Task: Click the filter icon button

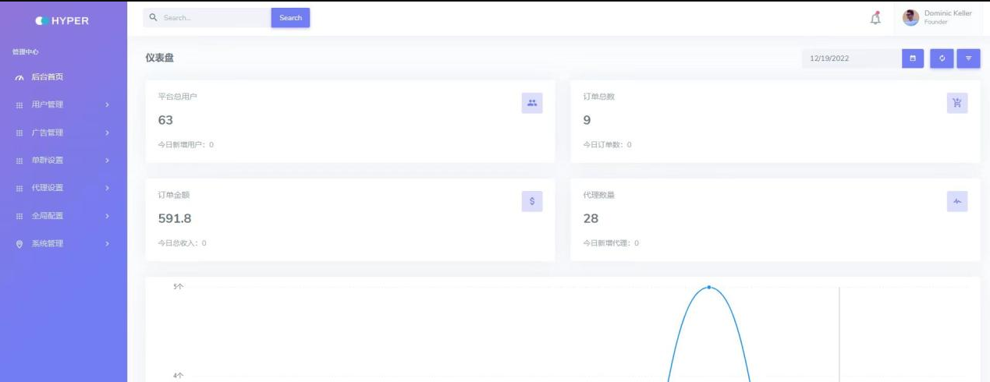Action: [968, 58]
